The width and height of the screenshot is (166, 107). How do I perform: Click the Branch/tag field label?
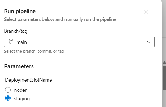click(16, 31)
